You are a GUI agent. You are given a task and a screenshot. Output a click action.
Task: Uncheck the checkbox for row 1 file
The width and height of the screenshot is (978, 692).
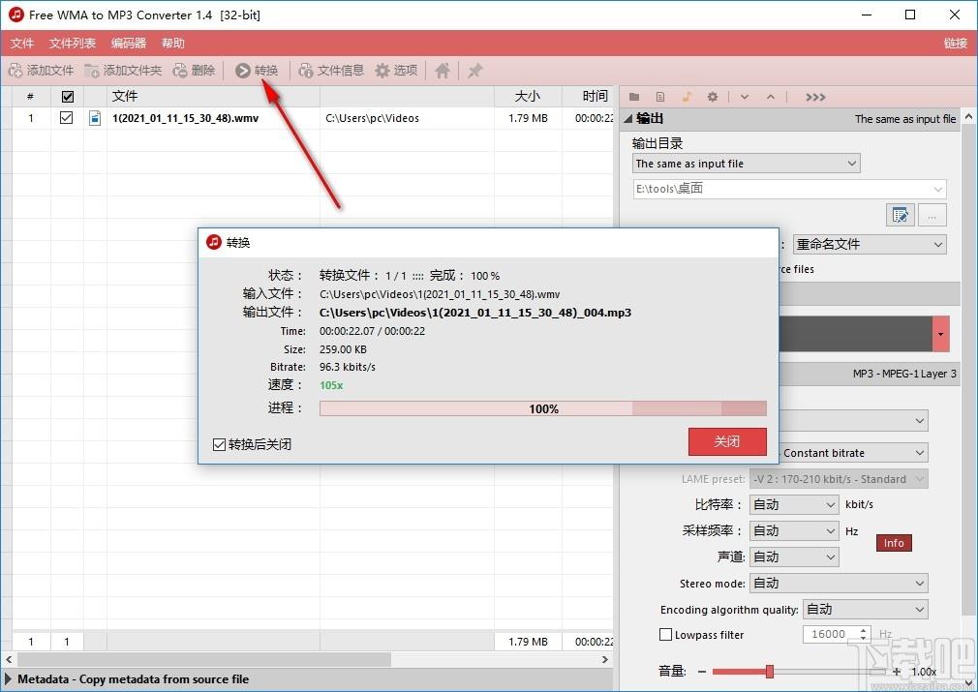click(x=66, y=117)
